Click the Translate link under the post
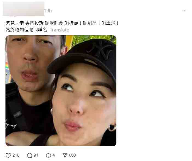Image resolution: width=192 pixels, height=161 pixels. pos(60,30)
